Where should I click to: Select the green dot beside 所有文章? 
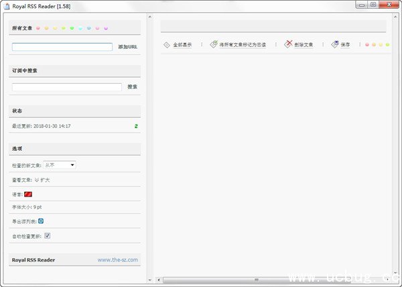(72, 29)
